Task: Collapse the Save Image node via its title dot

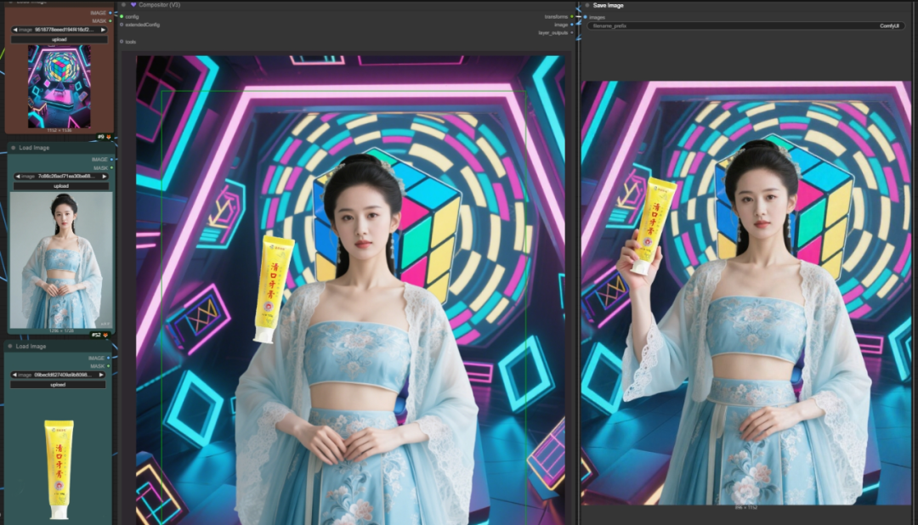Action: pyautogui.click(x=587, y=5)
